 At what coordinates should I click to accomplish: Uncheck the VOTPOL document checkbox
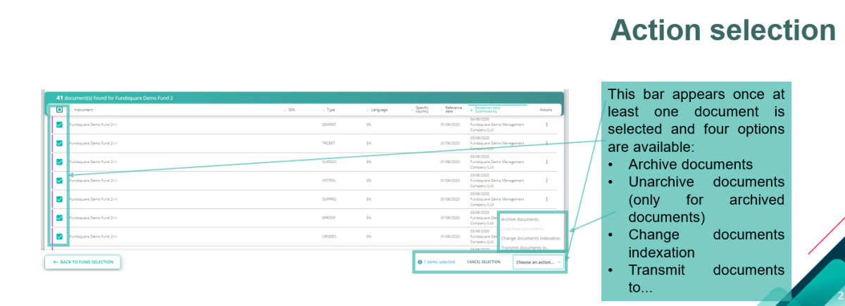59,181
